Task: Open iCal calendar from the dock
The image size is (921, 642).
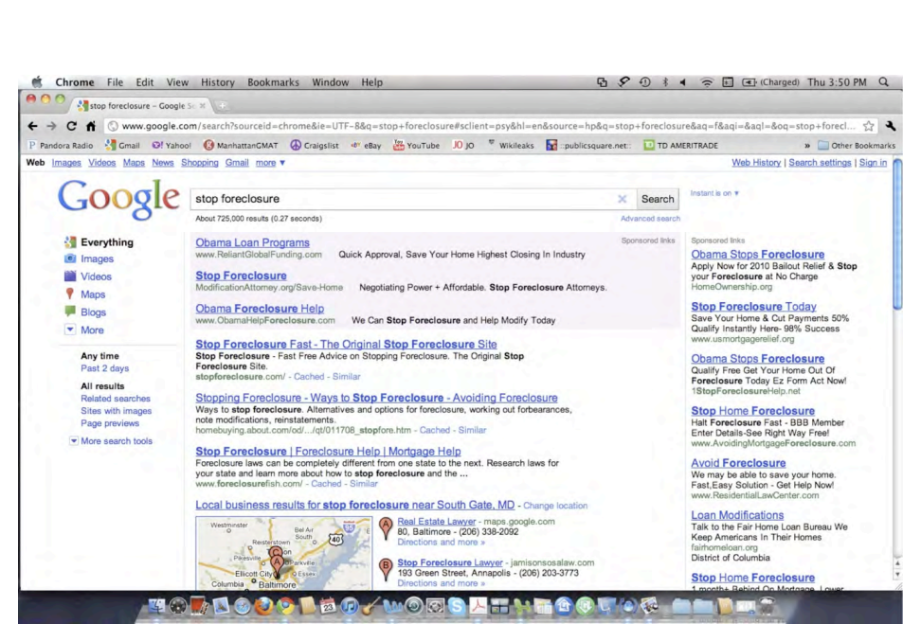Action: (328, 606)
